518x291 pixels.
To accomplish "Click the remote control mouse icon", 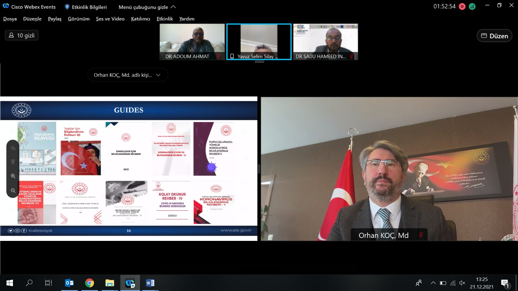I will point(13,162).
